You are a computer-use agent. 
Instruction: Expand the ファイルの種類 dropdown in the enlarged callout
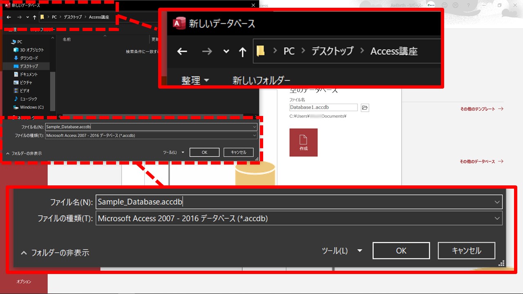coord(497,218)
